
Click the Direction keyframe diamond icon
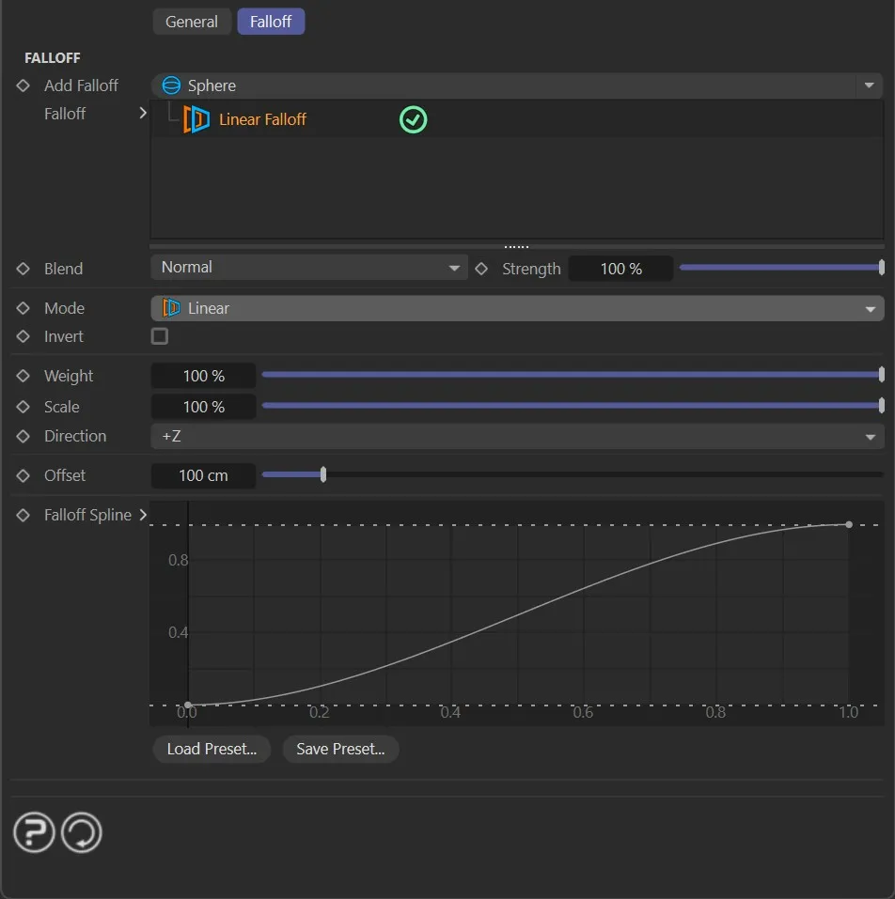tap(24, 436)
